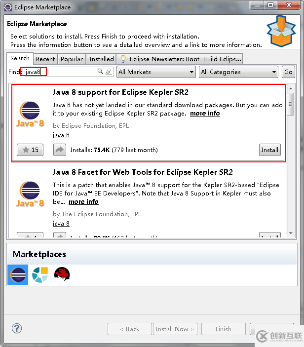Click the Back button
This screenshot has height=347, width=304.
point(130,329)
